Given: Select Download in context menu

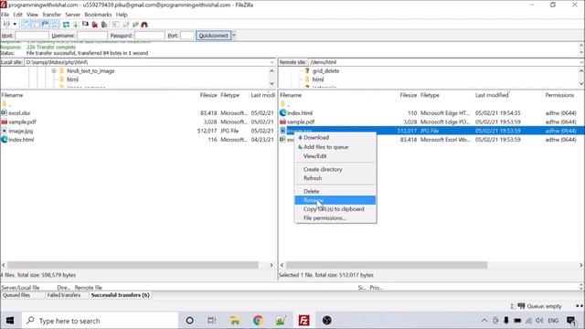Looking at the screenshot, I should pyautogui.click(x=335, y=138).
